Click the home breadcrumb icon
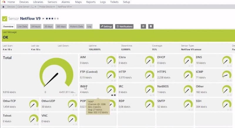 [x=3, y=7]
